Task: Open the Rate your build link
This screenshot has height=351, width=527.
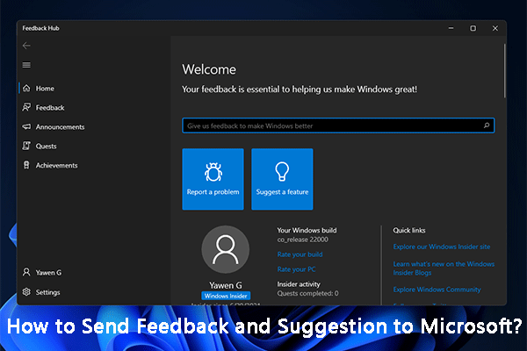Action: pos(300,254)
